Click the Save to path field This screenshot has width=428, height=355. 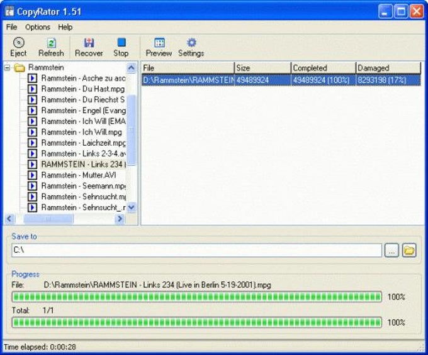[x=196, y=250]
